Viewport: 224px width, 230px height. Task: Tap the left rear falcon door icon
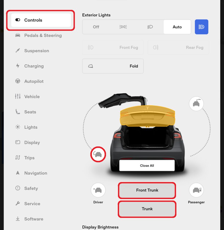(98, 154)
